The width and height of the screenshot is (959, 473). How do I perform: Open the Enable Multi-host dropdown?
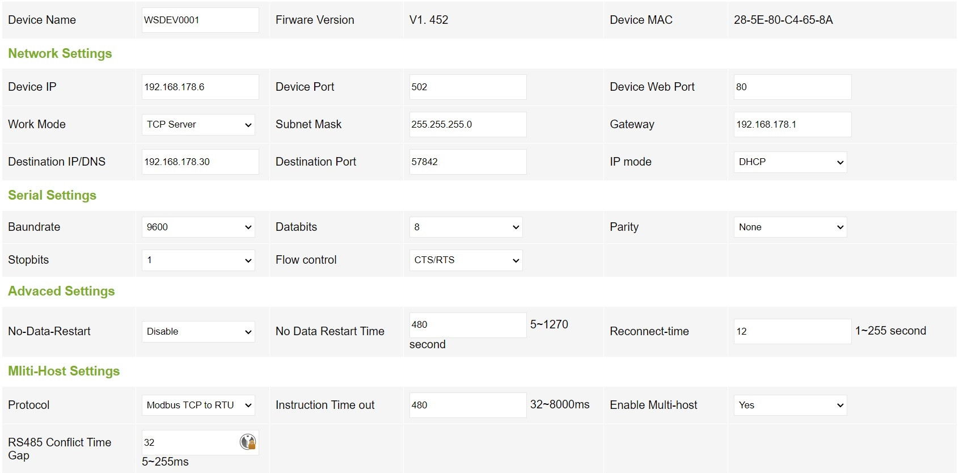click(790, 406)
